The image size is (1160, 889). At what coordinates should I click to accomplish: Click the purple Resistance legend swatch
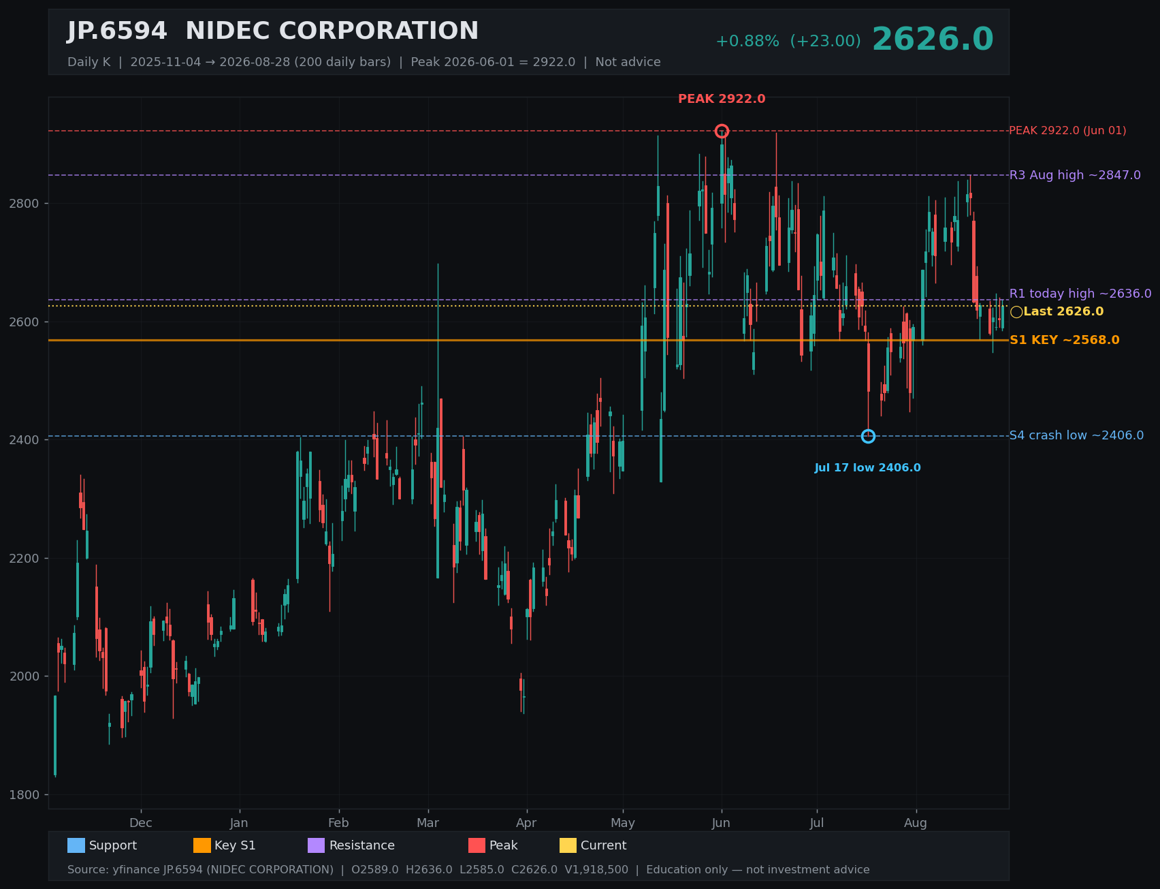pyautogui.click(x=317, y=845)
